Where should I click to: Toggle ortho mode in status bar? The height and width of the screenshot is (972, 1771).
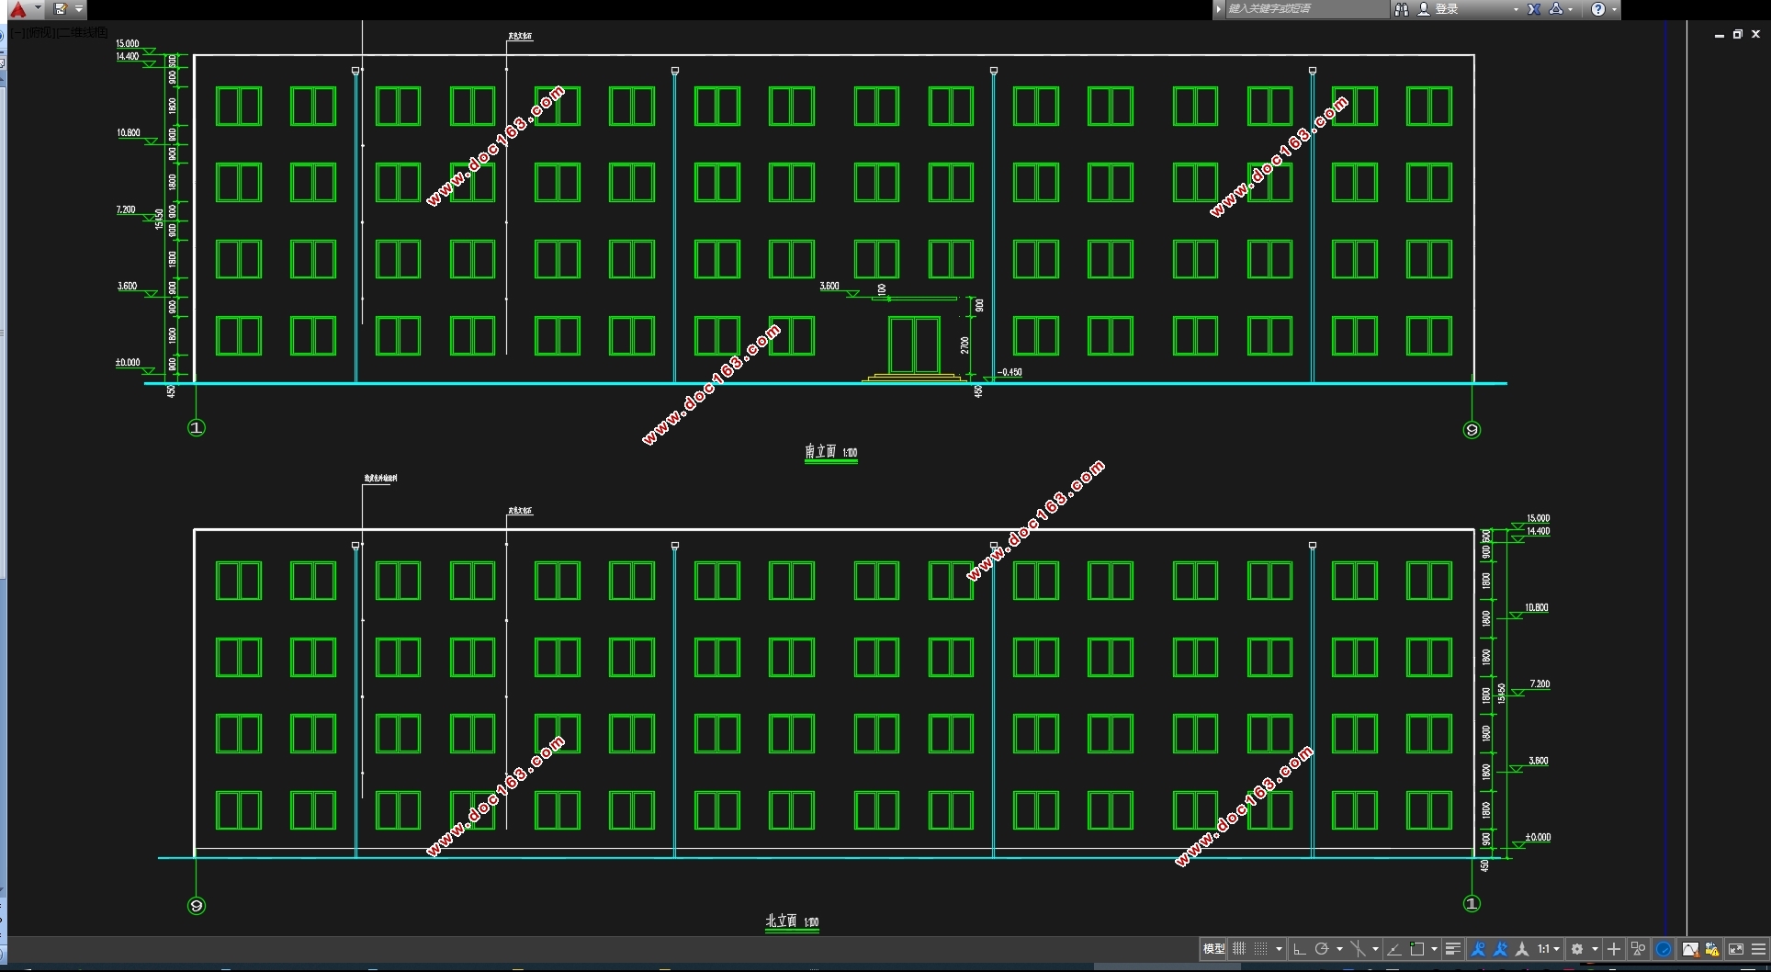(1299, 949)
